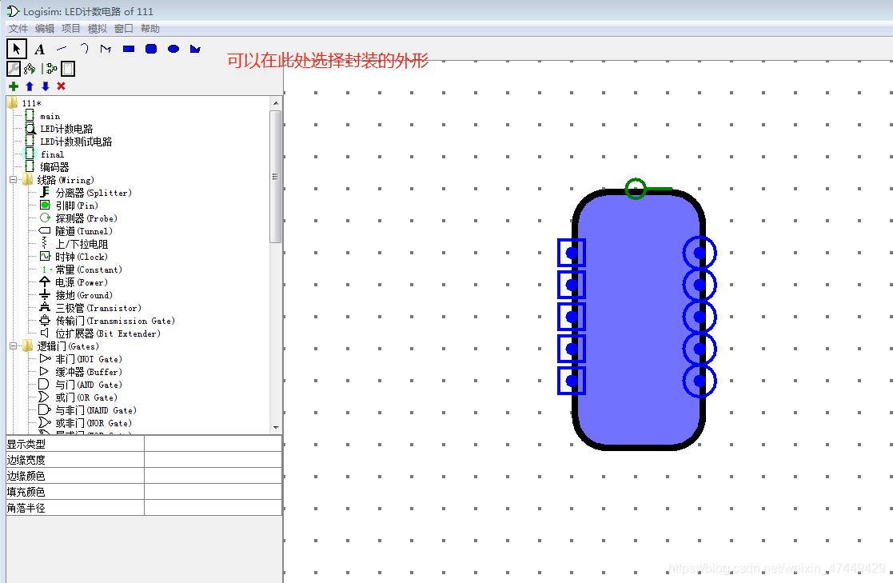The height and width of the screenshot is (583, 893).
Task: Select the blue rounded rectangle body
Action: 638,320
